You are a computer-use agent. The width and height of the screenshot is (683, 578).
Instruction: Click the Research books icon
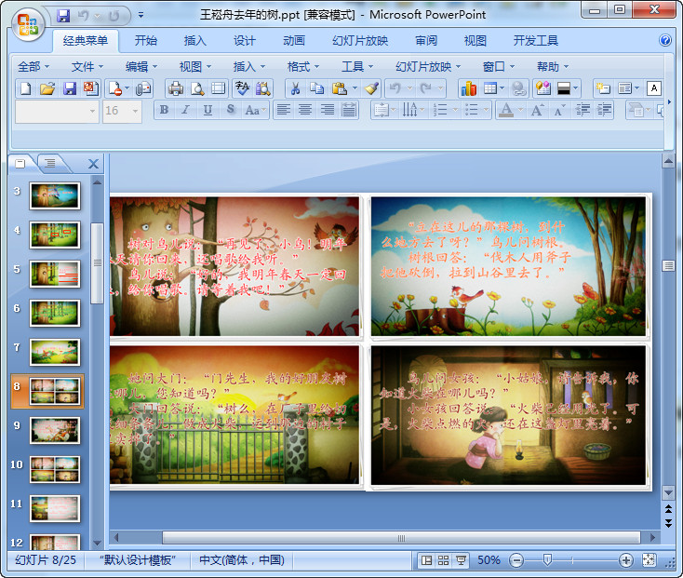263,88
